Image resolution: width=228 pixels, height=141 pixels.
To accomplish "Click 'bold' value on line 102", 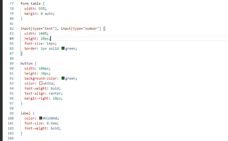I will [55, 128].
